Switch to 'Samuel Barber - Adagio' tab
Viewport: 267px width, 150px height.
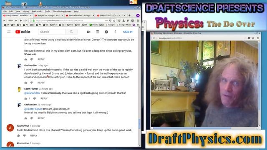[80, 15]
